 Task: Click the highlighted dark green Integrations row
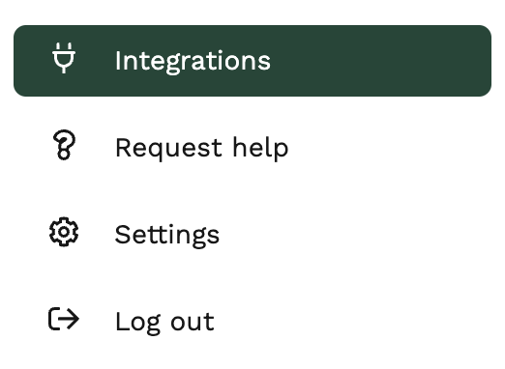click(252, 61)
